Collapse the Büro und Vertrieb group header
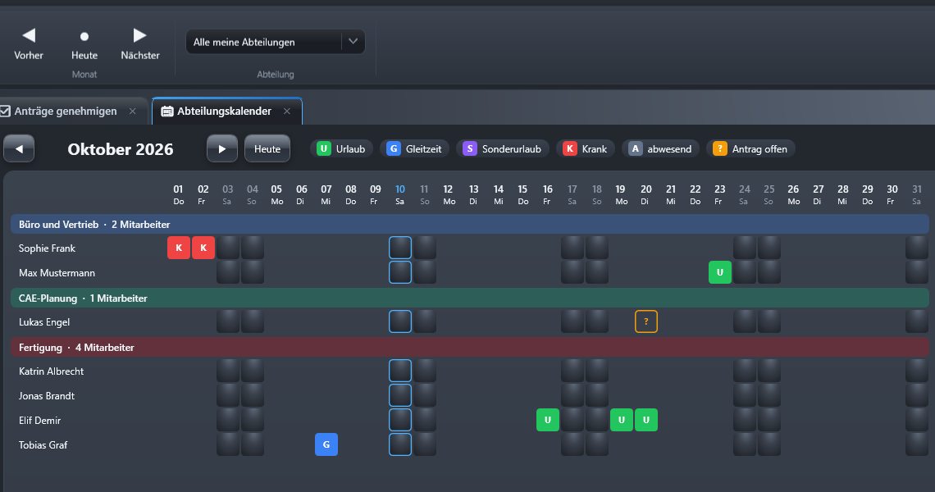 tap(469, 224)
